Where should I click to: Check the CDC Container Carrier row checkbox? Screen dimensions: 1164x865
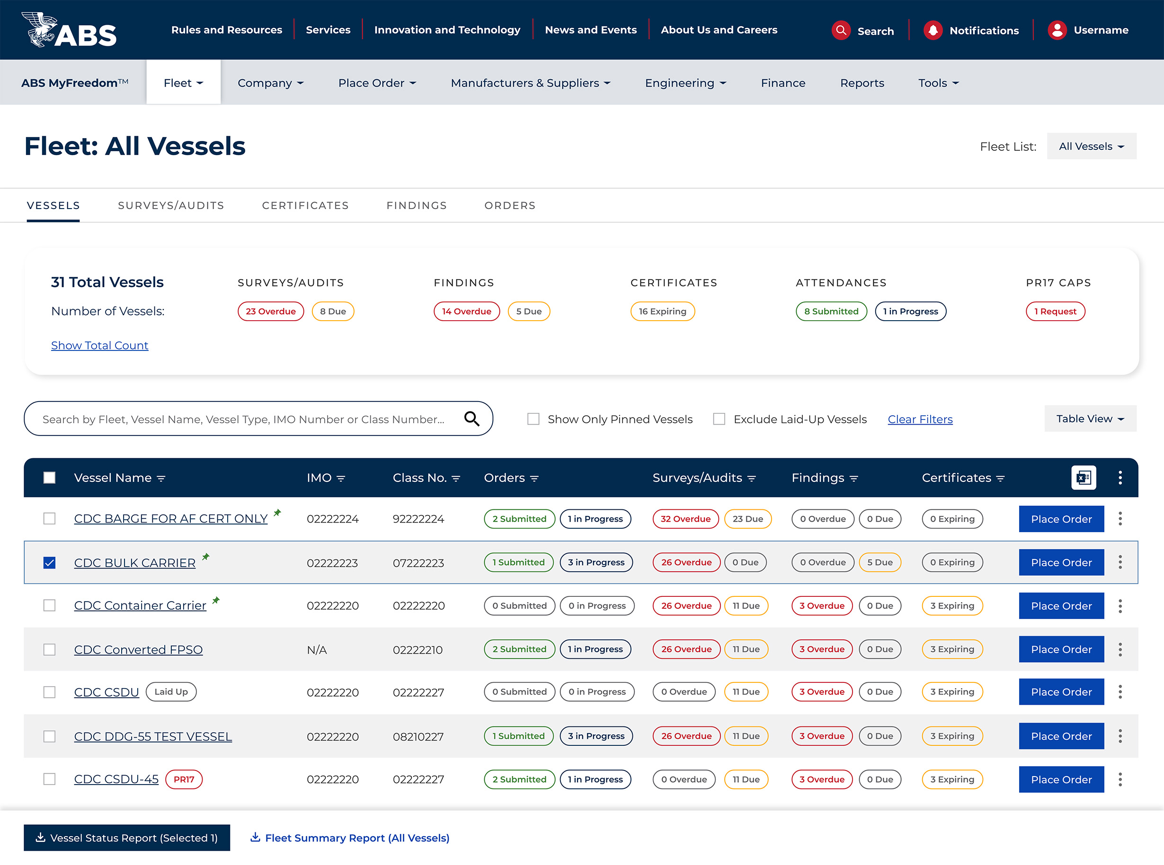tap(49, 605)
